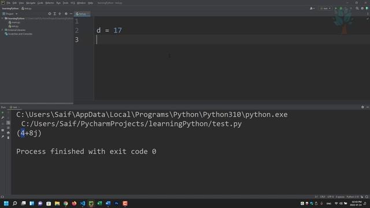Select the 'test' tab in Run panel
Screen dimensions: 370x208
tap(14, 107)
